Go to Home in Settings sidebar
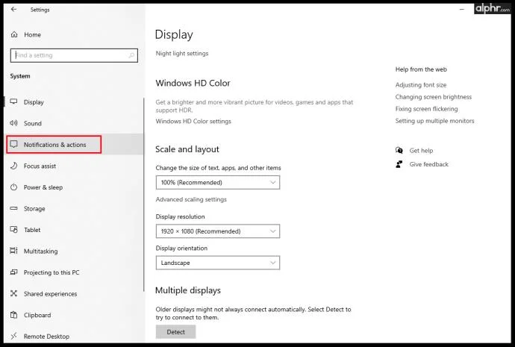Screen dimensions: 515x347 point(32,34)
